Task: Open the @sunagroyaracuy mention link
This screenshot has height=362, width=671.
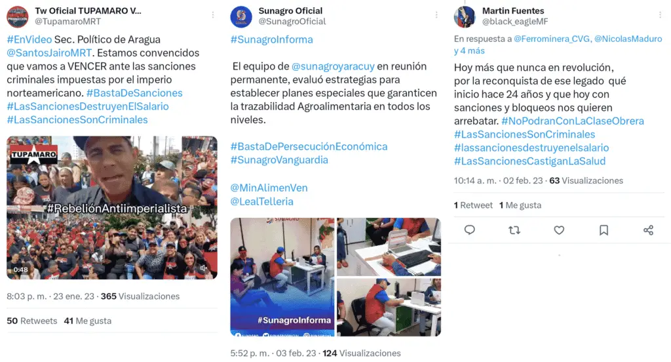Action: tap(333, 66)
